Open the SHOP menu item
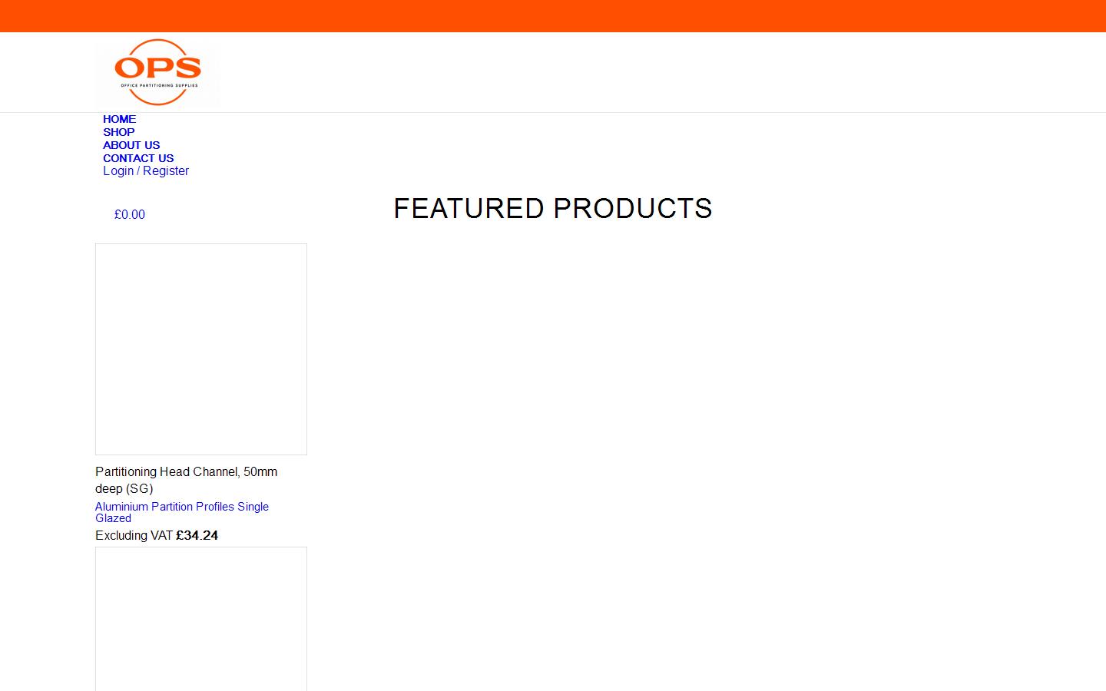Screen dimensions: 1106x691 (118, 132)
